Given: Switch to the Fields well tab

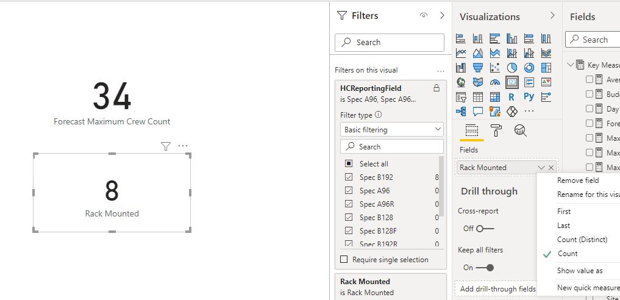Looking at the screenshot, I should 472,130.
